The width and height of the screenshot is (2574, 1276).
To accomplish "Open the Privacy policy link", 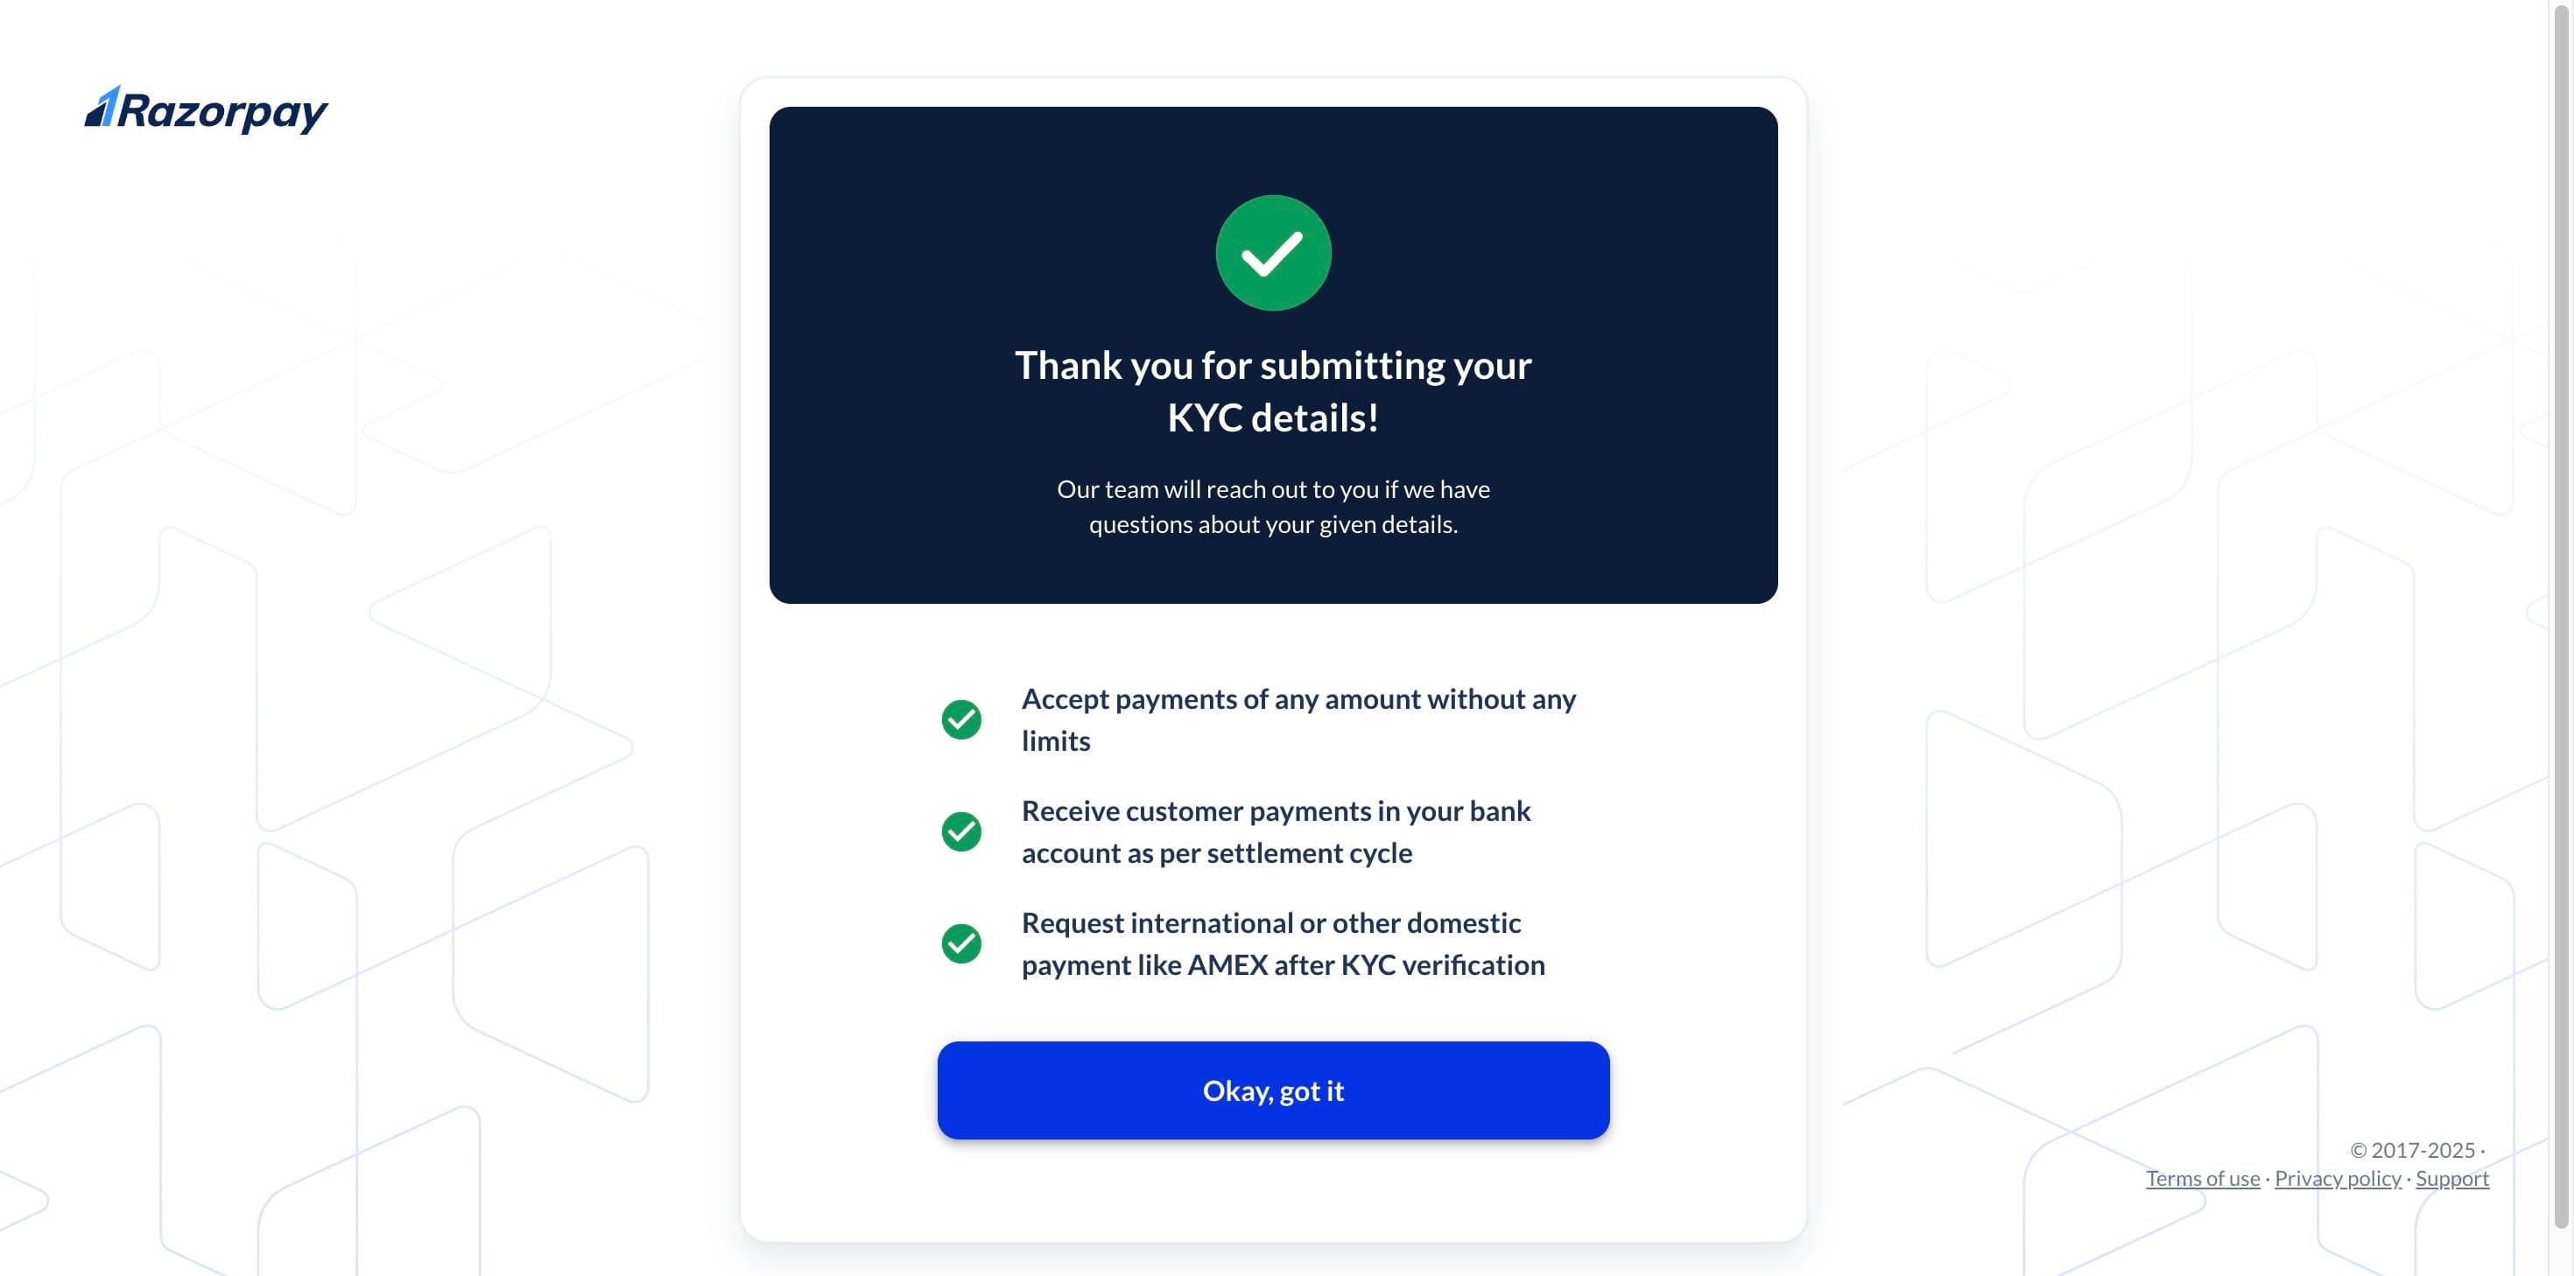I will (x=2336, y=1178).
